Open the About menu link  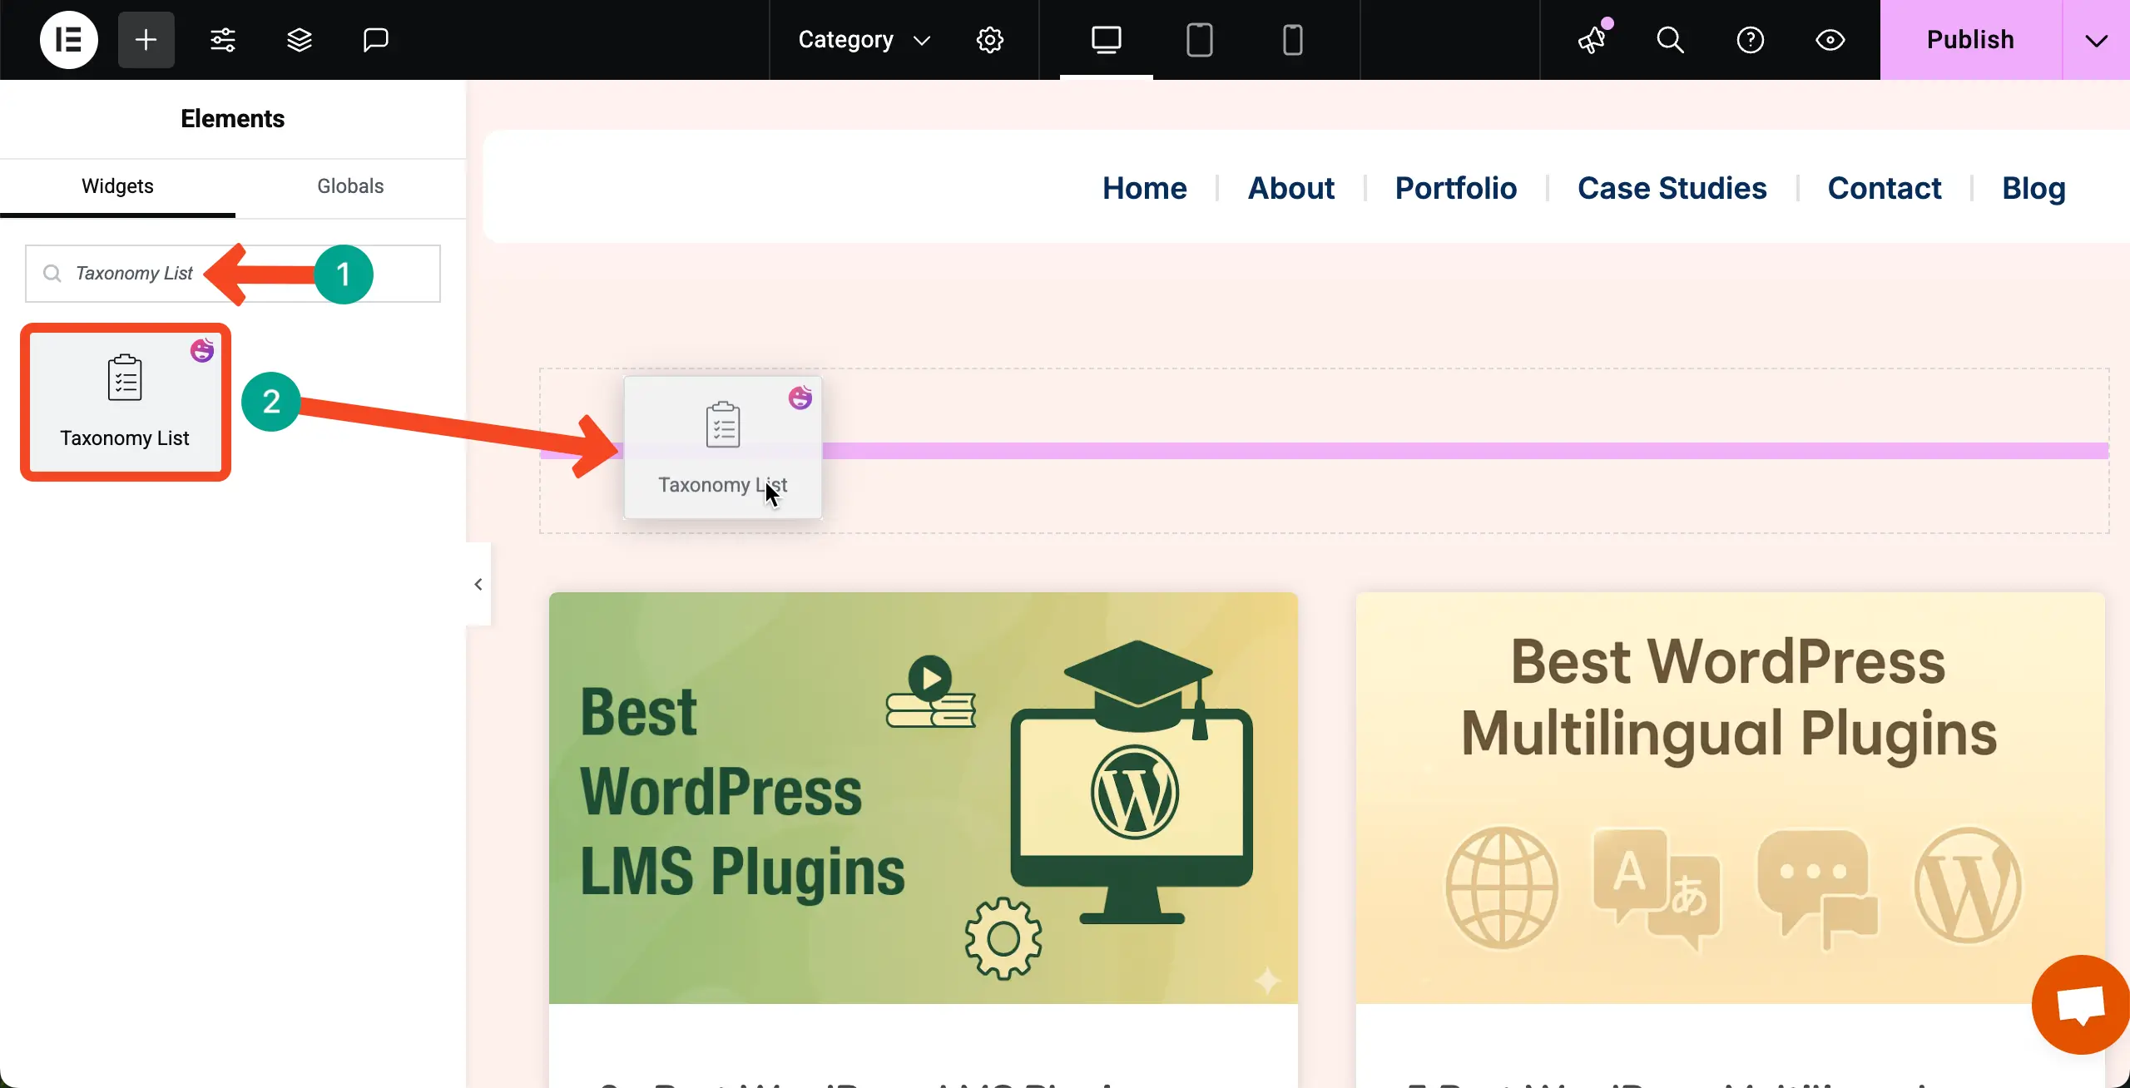point(1291,188)
